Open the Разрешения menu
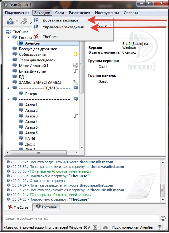169x233 pixels. coord(80,13)
